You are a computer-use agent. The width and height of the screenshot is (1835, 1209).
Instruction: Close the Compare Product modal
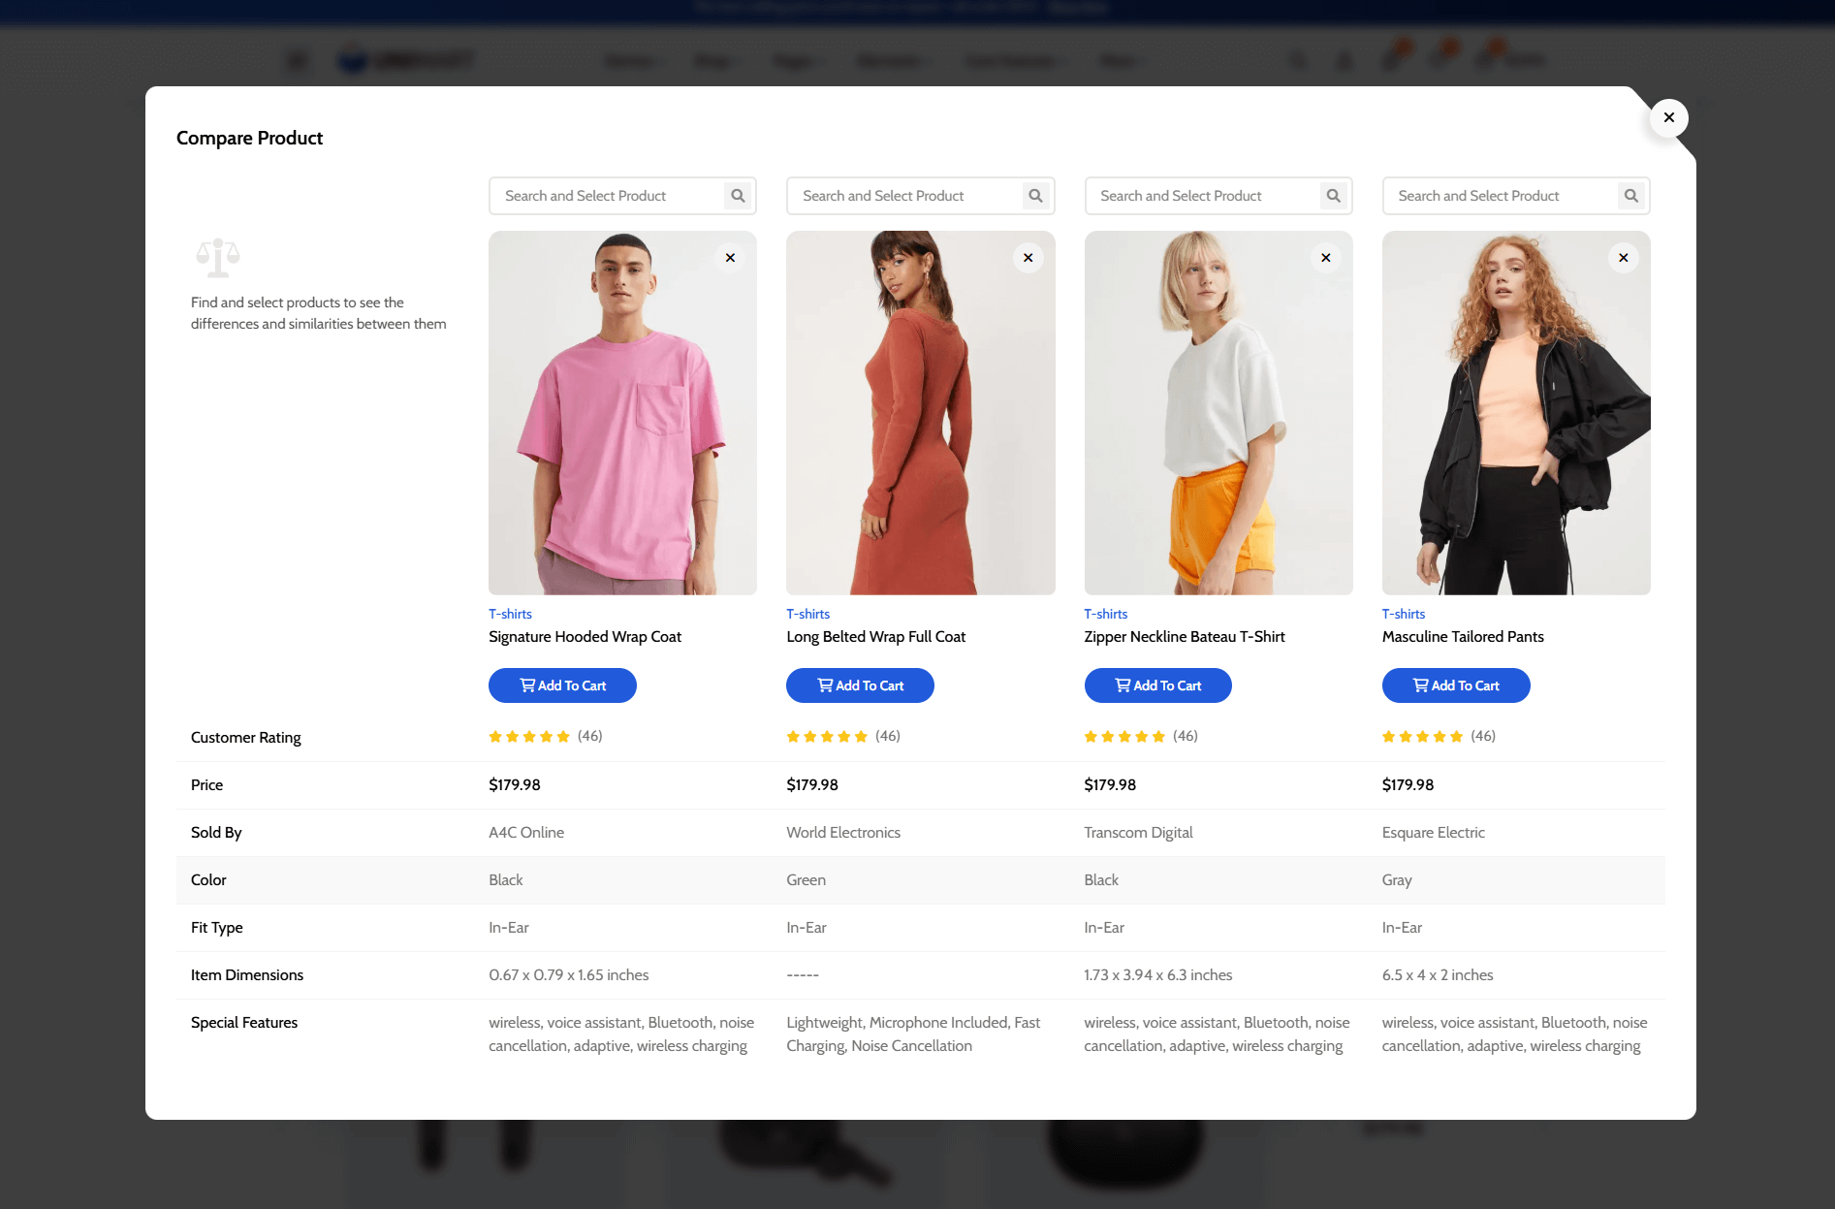pos(1668,118)
